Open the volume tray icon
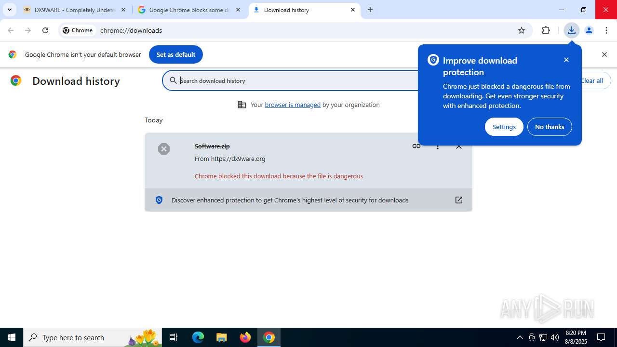The height and width of the screenshot is (347, 617). point(555,337)
